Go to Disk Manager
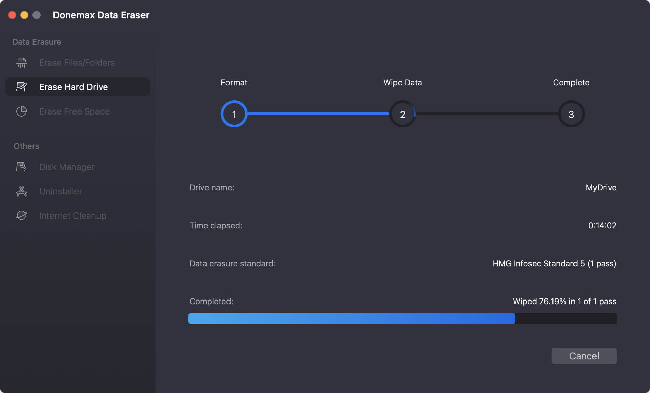 point(78,167)
